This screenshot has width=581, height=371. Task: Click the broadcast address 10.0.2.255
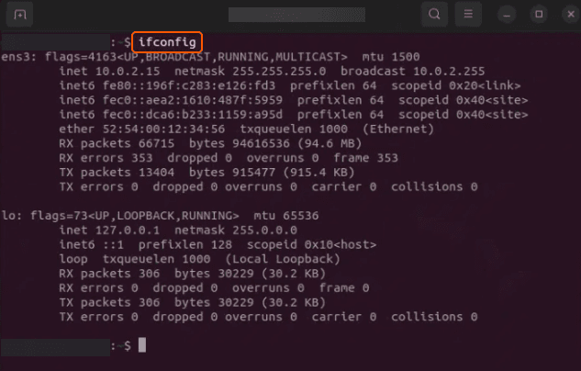(449, 71)
